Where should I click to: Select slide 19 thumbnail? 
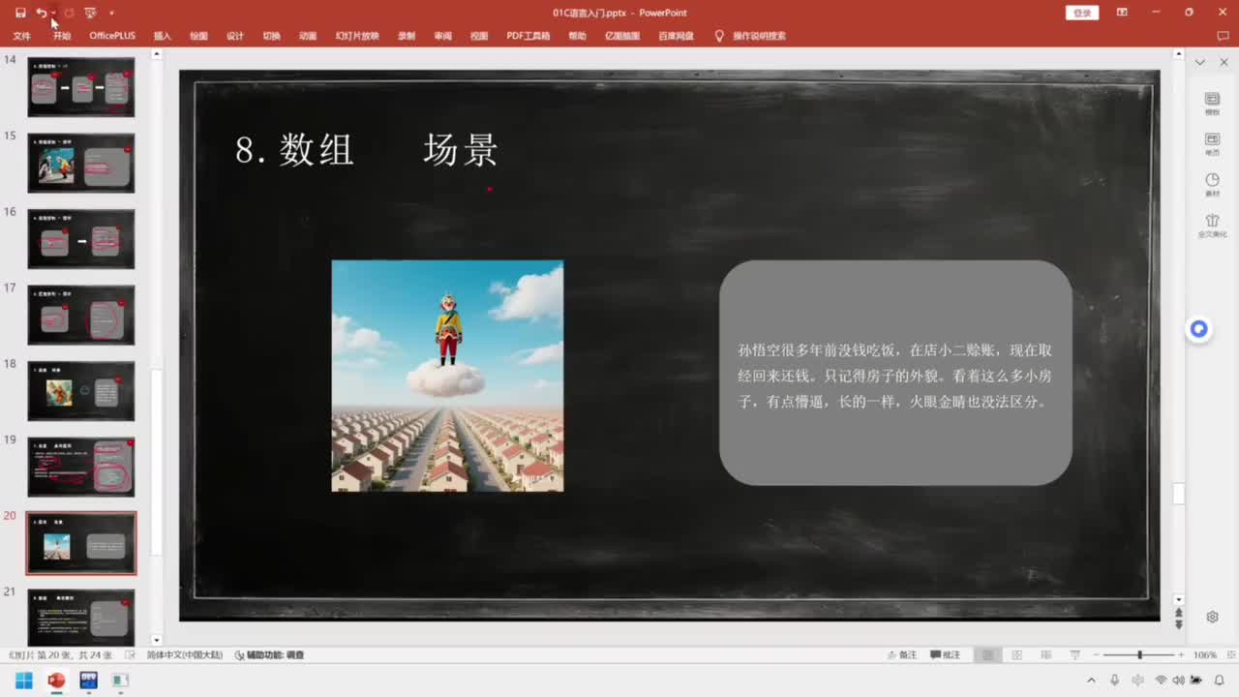point(81,468)
